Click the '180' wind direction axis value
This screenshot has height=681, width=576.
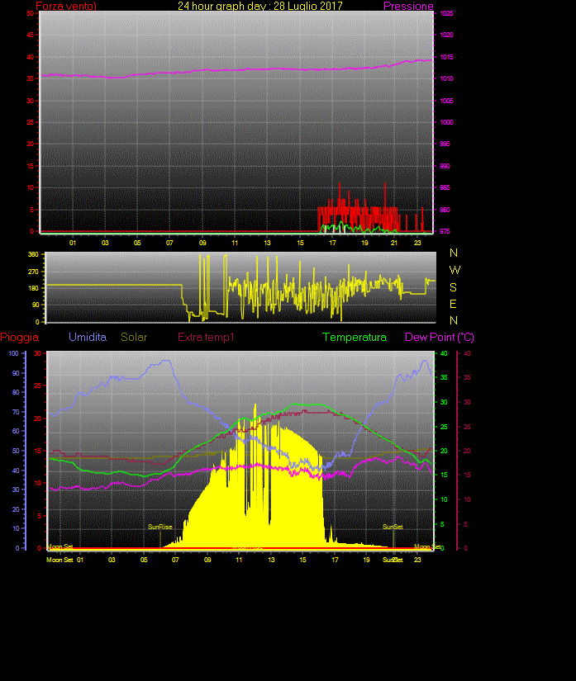[x=34, y=288]
